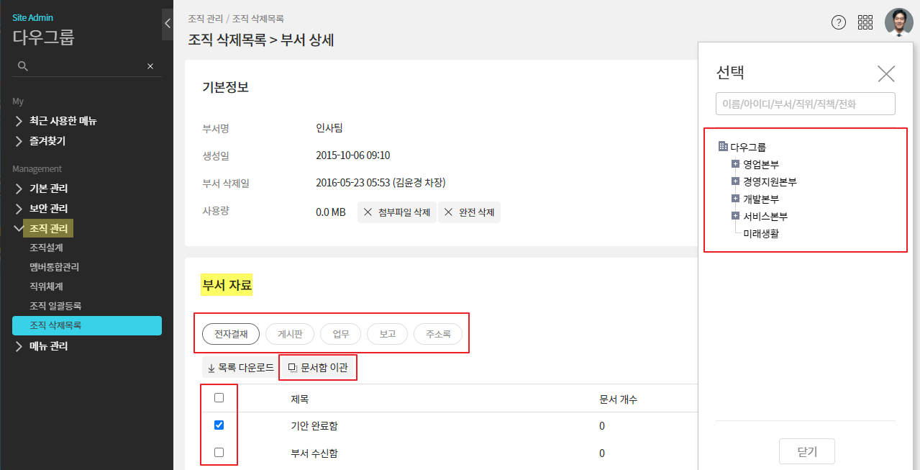The image size is (920, 470).
Task: Expand the 경영지원본부 tree node
Action: (x=735, y=181)
